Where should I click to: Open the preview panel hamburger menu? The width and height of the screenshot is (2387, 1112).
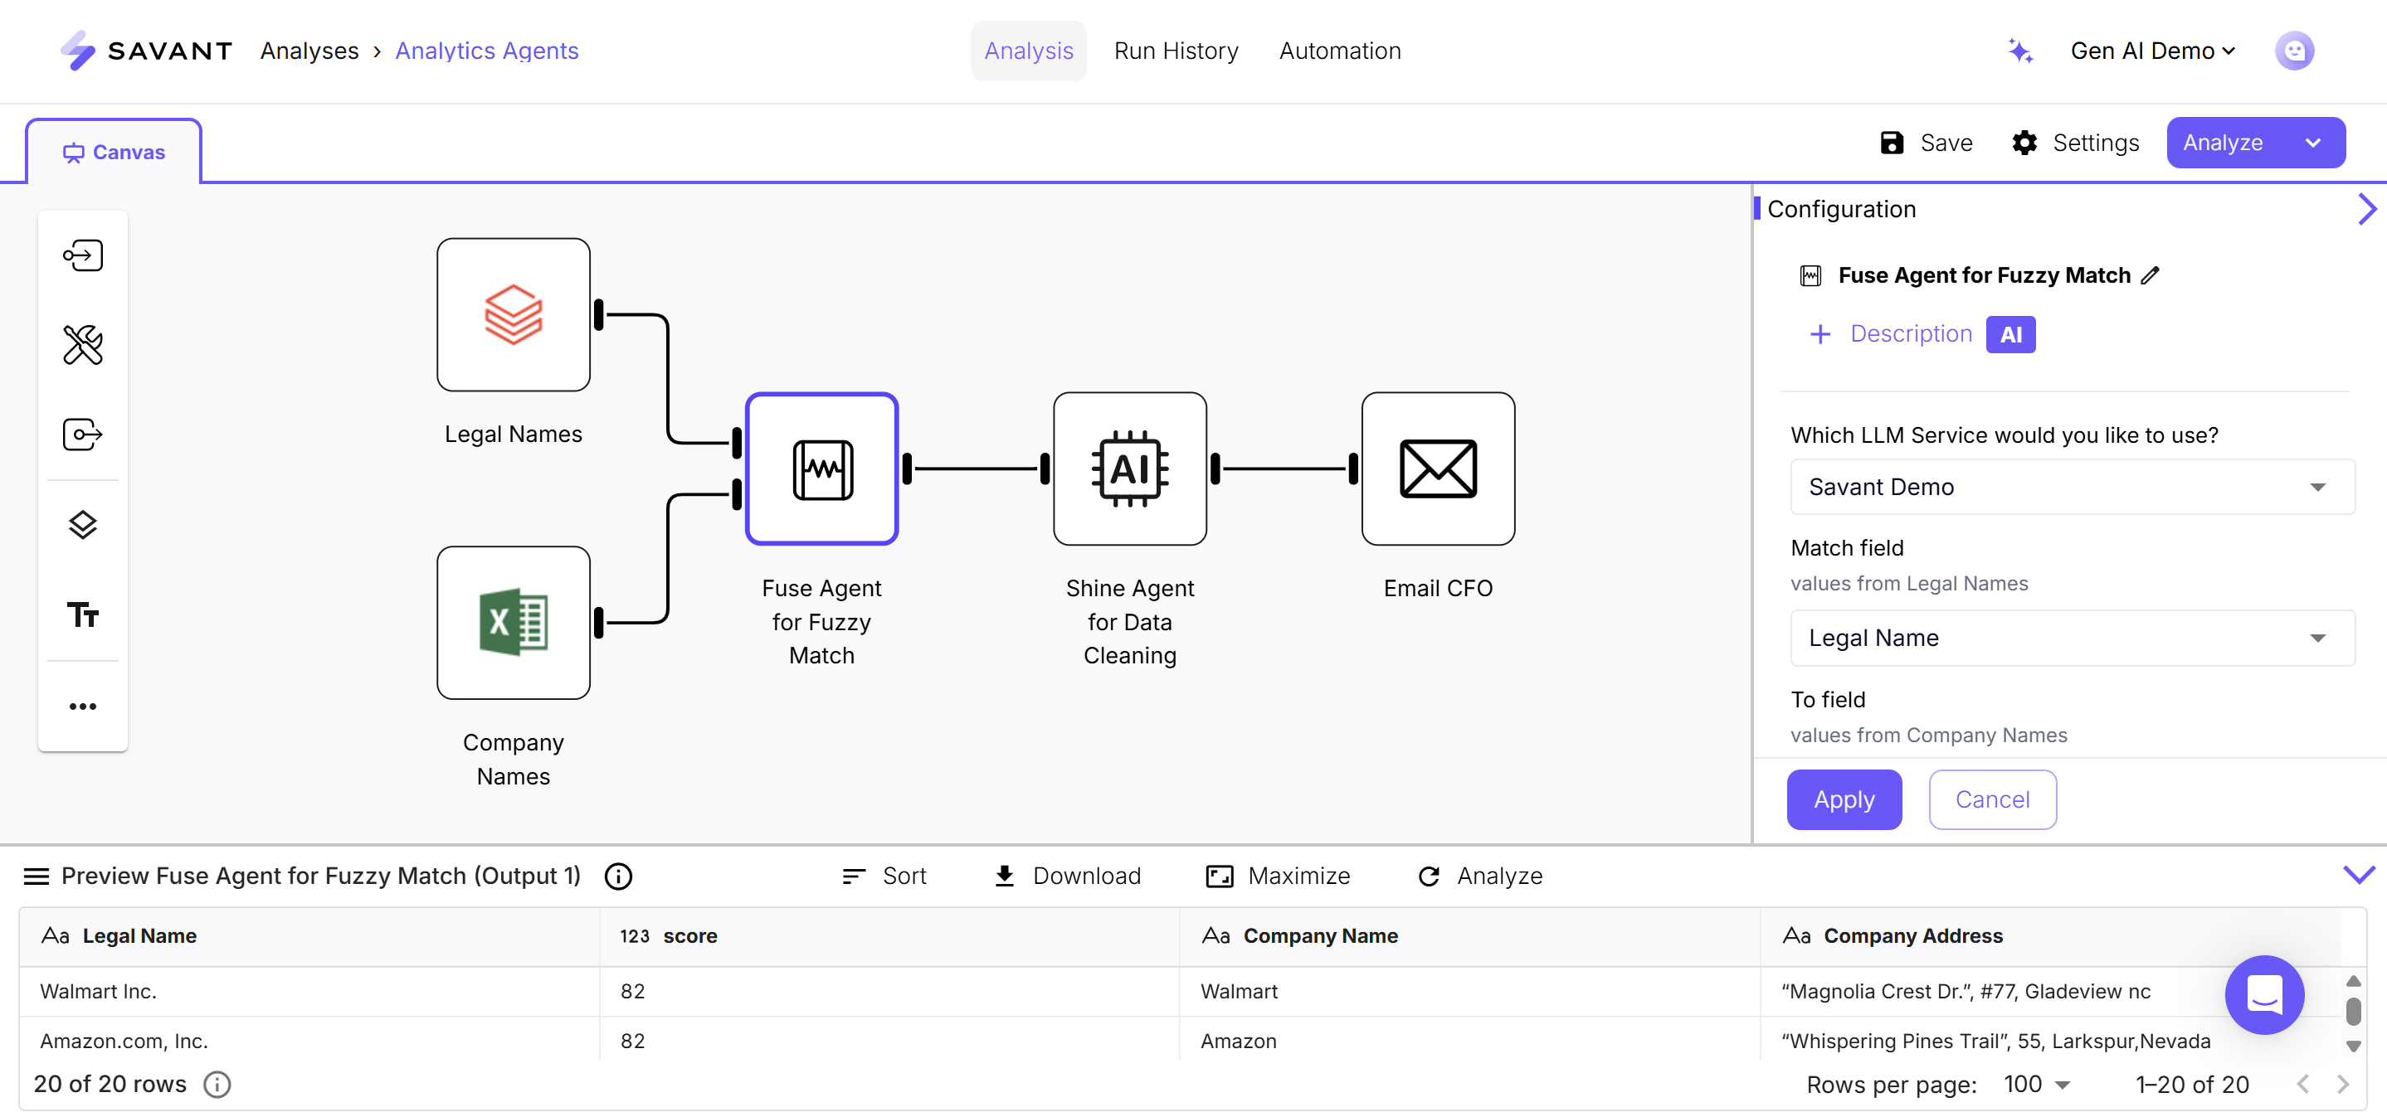pyautogui.click(x=37, y=876)
